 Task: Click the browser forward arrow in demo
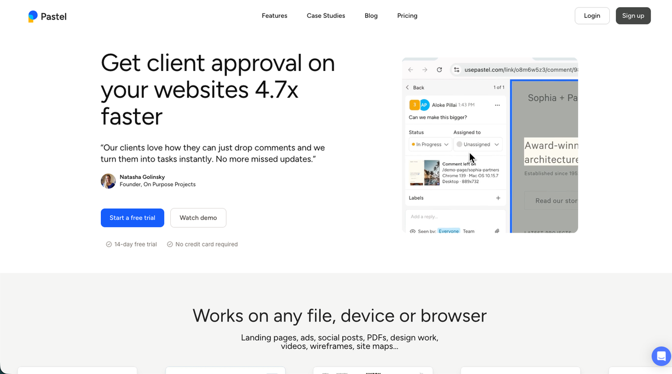pyautogui.click(x=424, y=70)
